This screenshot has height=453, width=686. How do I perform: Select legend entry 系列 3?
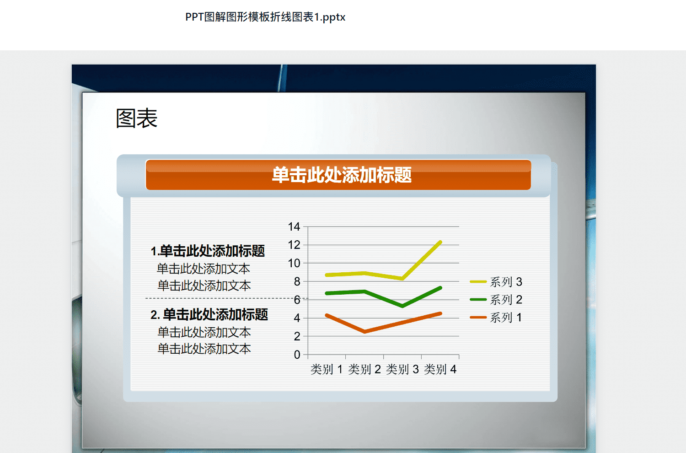(506, 282)
